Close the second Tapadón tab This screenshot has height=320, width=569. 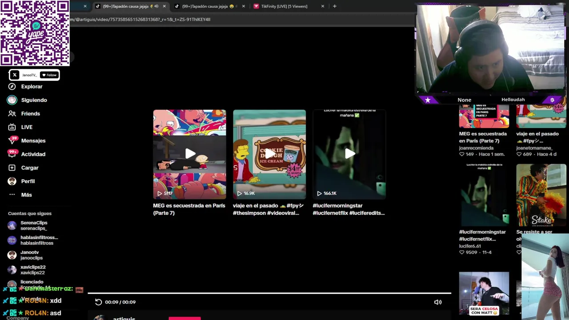[244, 6]
